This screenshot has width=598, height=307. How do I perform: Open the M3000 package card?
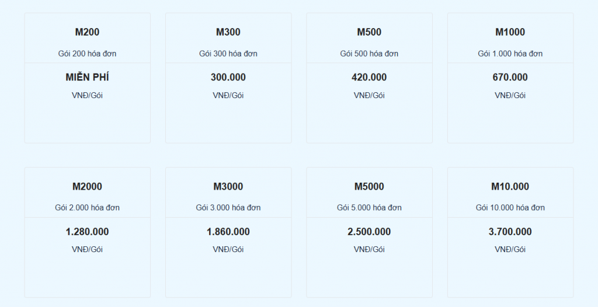[x=228, y=232]
